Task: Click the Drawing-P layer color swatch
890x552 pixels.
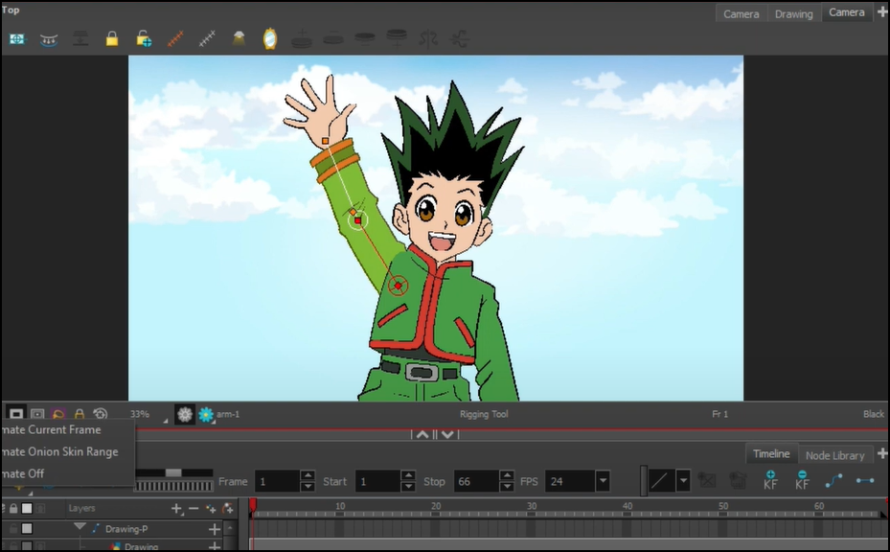Action: pos(27,529)
